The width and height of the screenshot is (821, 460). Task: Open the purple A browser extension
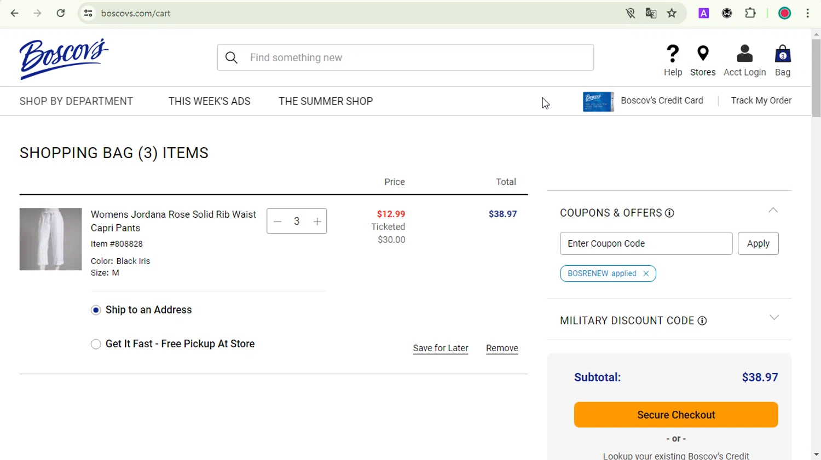click(704, 13)
